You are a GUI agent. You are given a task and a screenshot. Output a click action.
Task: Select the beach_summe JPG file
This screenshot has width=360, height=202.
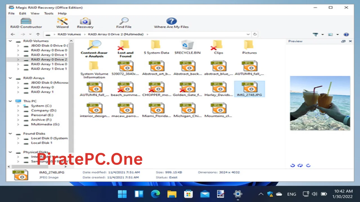(125, 89)
